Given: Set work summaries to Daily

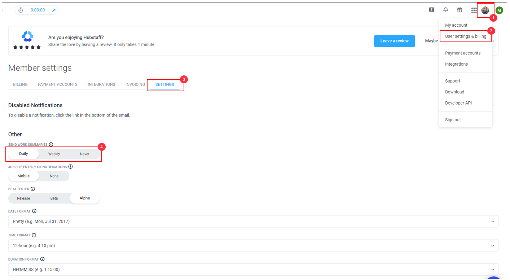Looking at the screenshot, I should 23,154.
